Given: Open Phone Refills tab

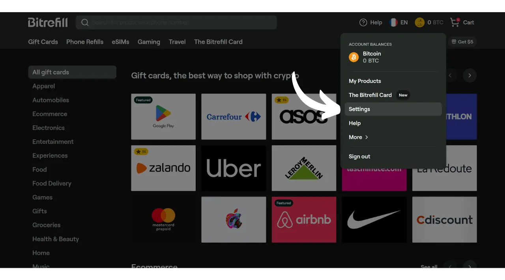Looking at the screenshot, I should pyautogui.click(x=85, y=42).
